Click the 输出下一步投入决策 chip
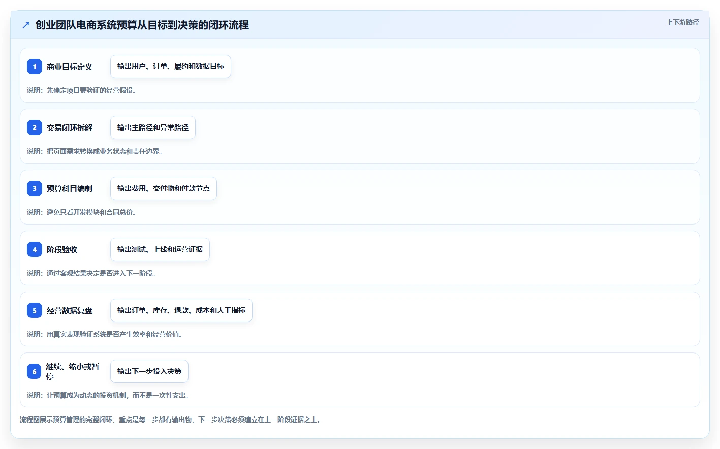 [x=149, y=371]
